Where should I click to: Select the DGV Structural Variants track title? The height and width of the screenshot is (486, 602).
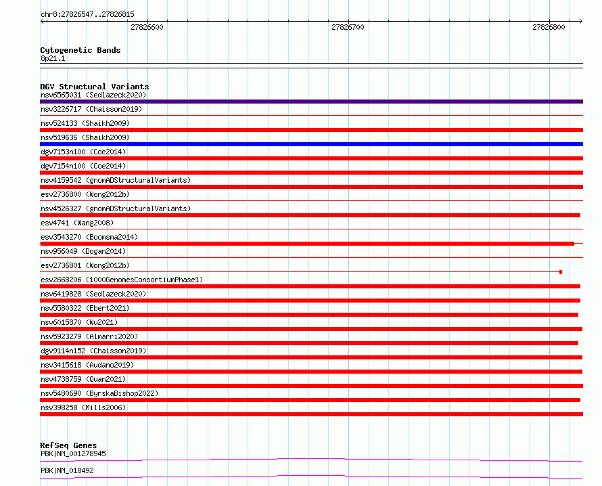click(95, 87)
